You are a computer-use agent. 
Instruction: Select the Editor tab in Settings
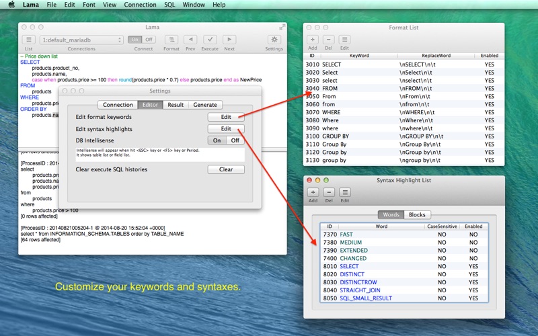150,105
